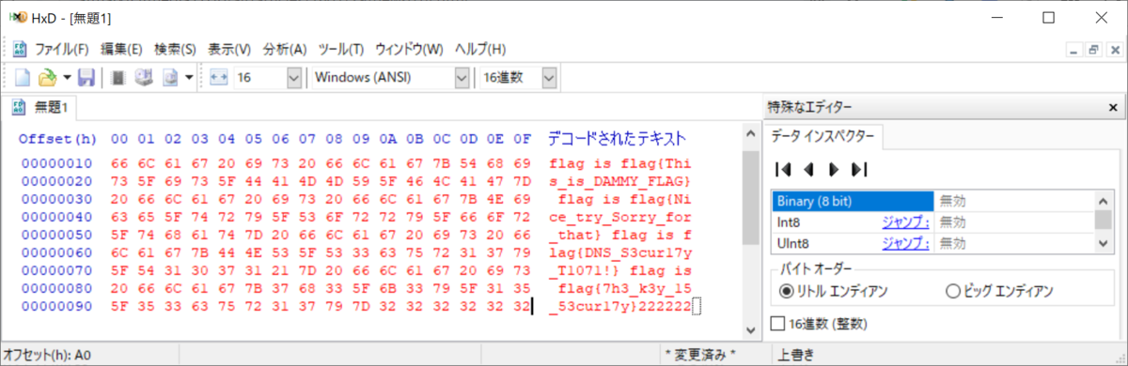
Task: Click the bytes-per-row width arrows icon
Action: click(219, 78)
